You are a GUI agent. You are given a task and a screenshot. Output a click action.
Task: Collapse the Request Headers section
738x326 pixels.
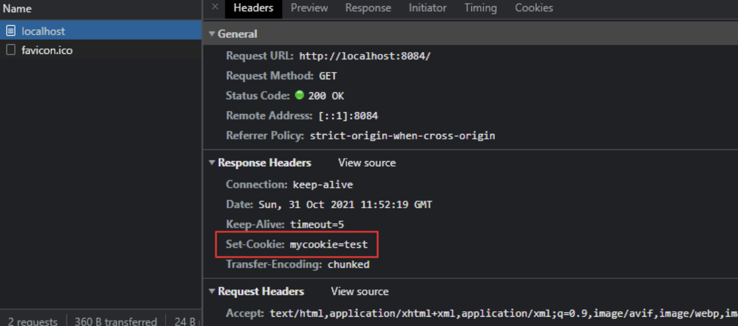point(212,292)
